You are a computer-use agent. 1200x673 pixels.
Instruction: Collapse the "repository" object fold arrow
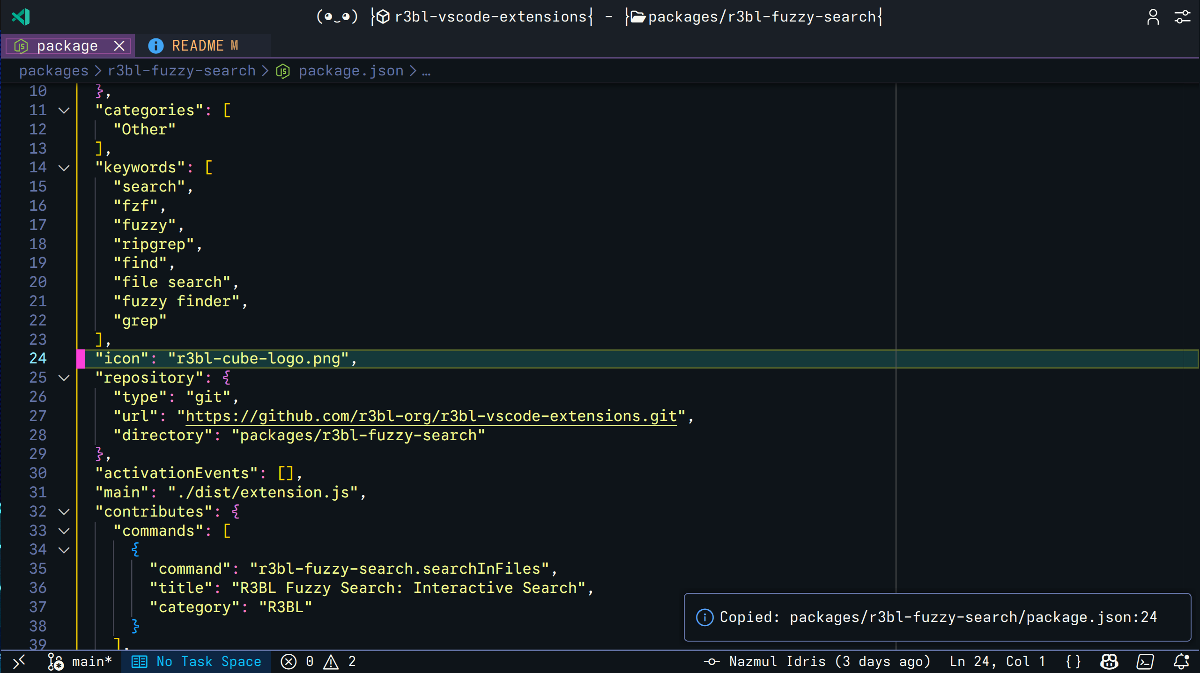point(64,378)
